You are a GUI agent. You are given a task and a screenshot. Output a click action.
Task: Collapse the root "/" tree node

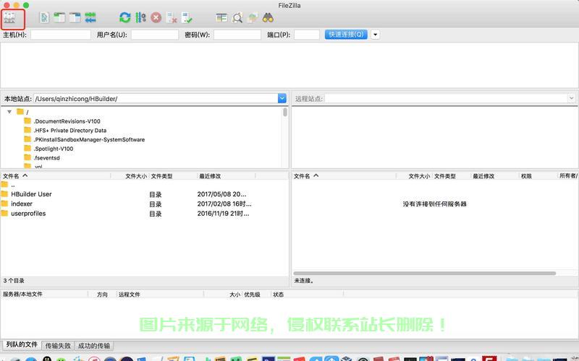[9, 112]
